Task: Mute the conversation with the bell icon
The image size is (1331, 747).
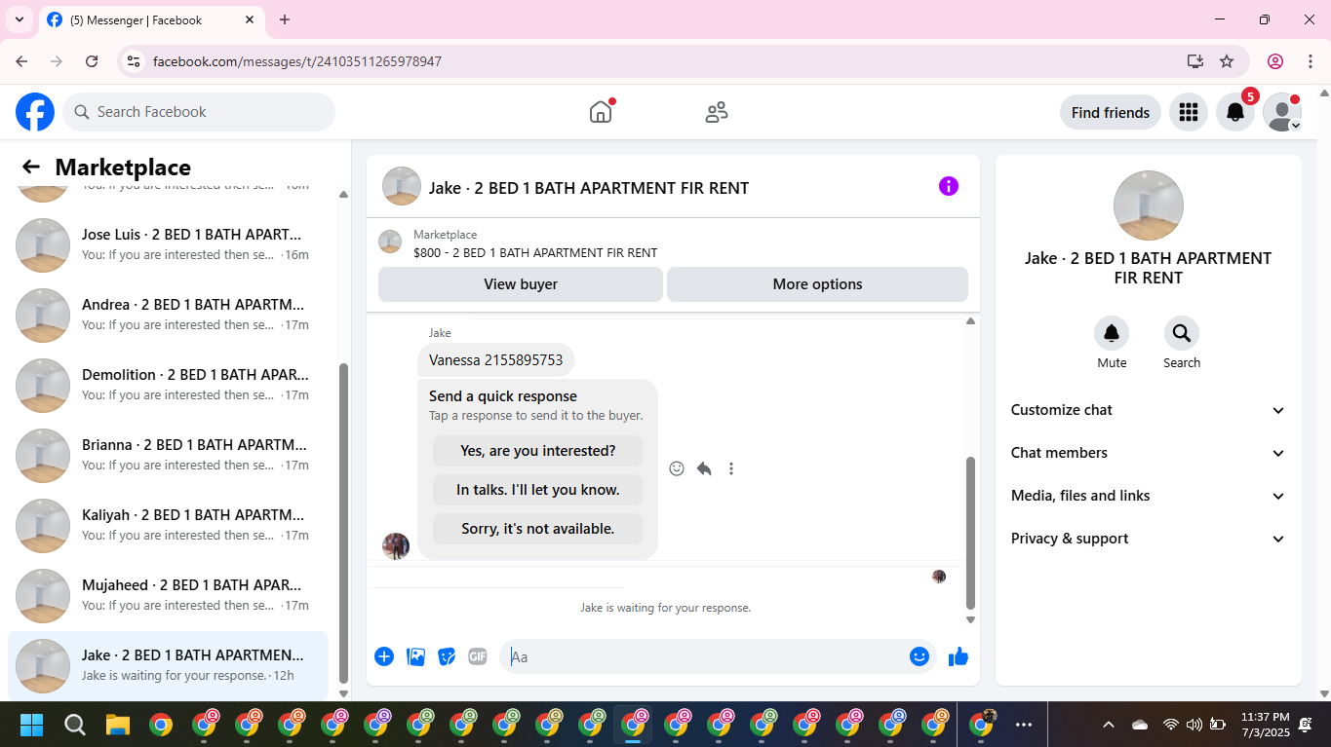Action: click(x=1112, y=334)
